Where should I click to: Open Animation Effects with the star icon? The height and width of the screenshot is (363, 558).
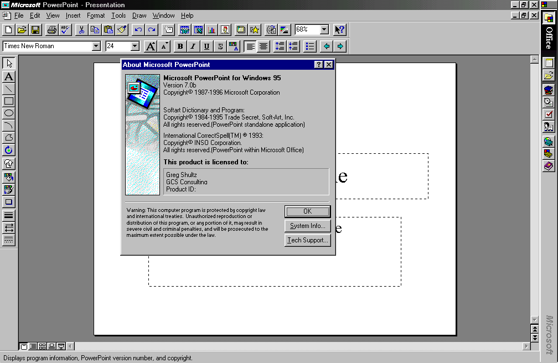click(255, 30)
